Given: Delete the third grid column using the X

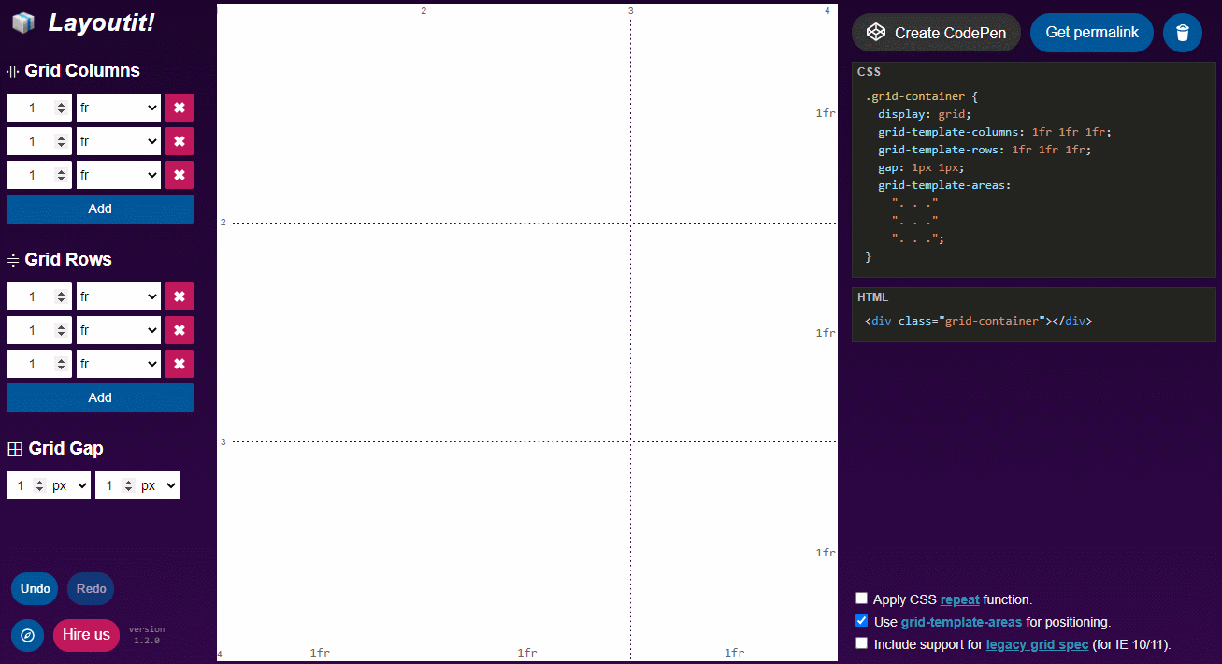Looking at the screenshot, I should pos(180,175).
